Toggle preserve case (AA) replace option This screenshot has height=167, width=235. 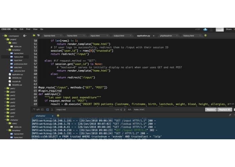tap(130, 110)
